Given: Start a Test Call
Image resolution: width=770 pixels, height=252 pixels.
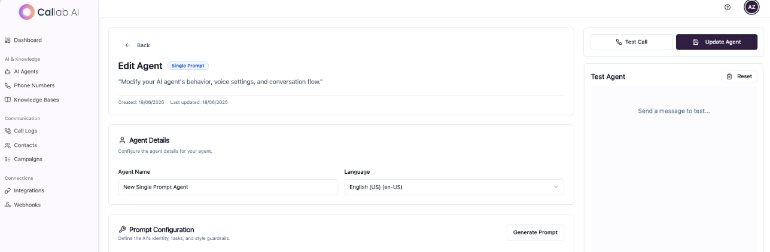Looking at the screenshot, I should point(631,42).
